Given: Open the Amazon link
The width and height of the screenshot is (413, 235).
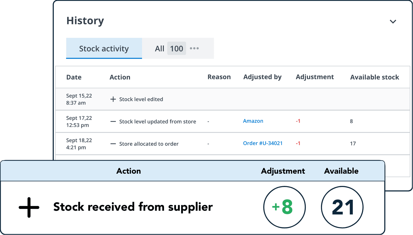Looking at the screenshot, I should (253, 121).
